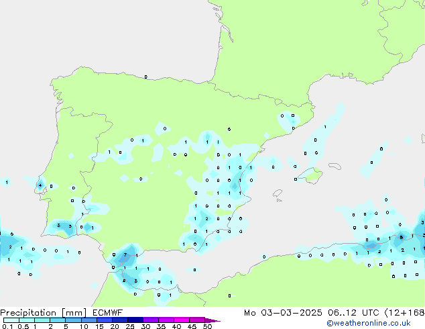The height and width of the screenshot is (329, 425).
Task: Select the '50' legend scale label
Action: (207, 326)
